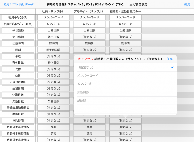Open 社員 column 出勤日数 cell
Screen dimensions: 194x142
(53, 30)
